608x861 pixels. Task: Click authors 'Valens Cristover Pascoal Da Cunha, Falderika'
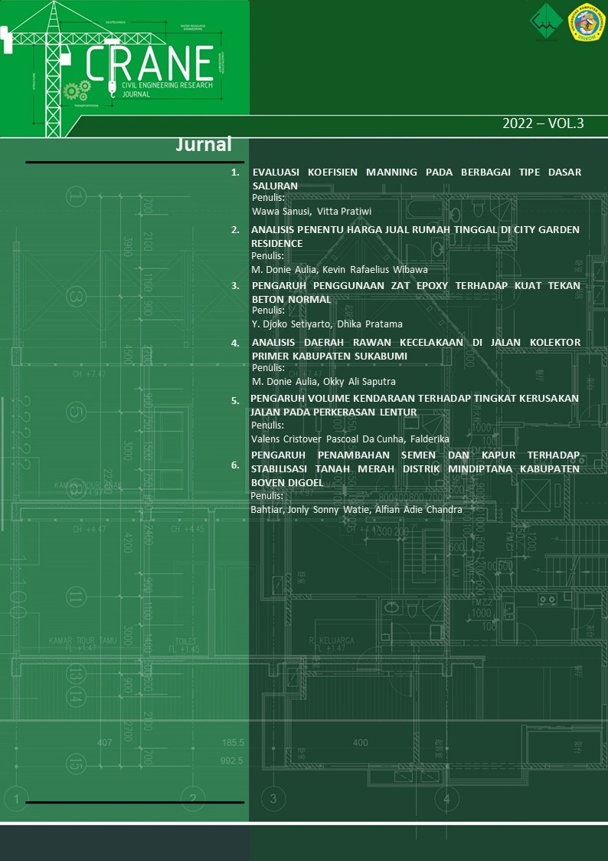tap(350, 439)
